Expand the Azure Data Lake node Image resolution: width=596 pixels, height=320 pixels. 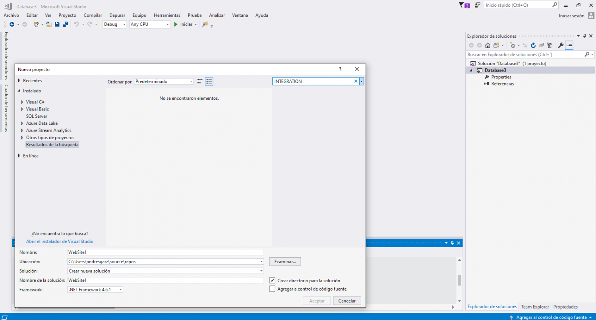click(22, 124)
